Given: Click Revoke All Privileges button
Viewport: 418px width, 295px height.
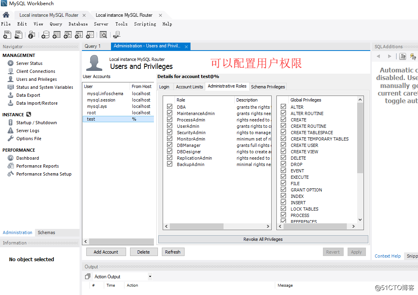Looking at the screenshot, I should point(263,239).
